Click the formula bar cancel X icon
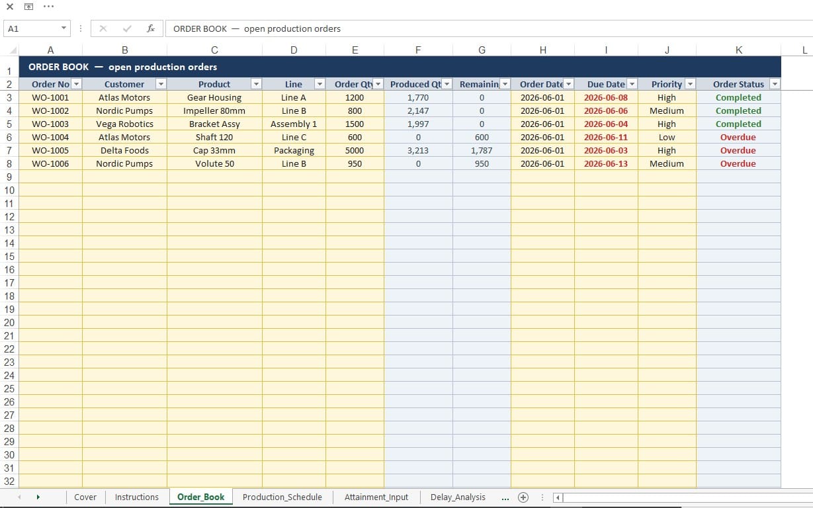 click(103, 28)
